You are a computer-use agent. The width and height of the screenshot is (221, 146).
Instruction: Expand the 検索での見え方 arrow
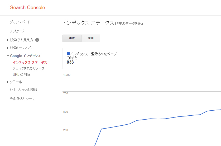8,40
